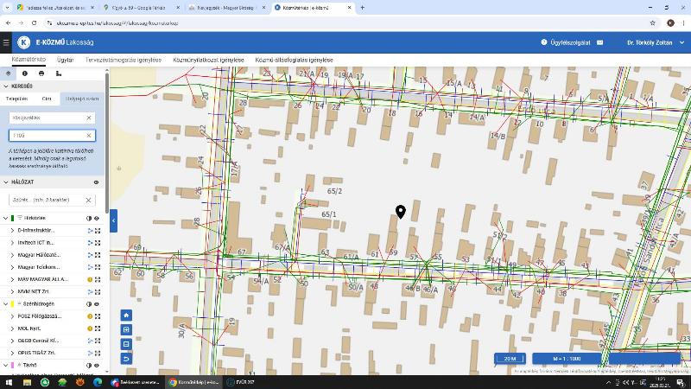Collapse the KERESÉS section
691x389 pixels.
[x=6, y=86]
